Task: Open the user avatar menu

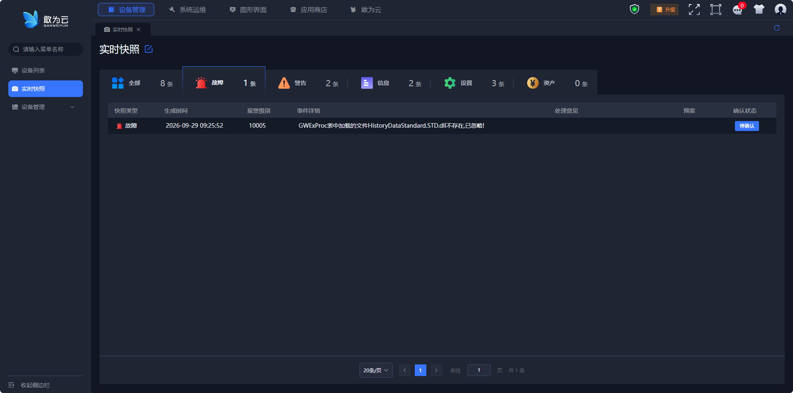Action: pyautogui.click(x=781, y=10)
